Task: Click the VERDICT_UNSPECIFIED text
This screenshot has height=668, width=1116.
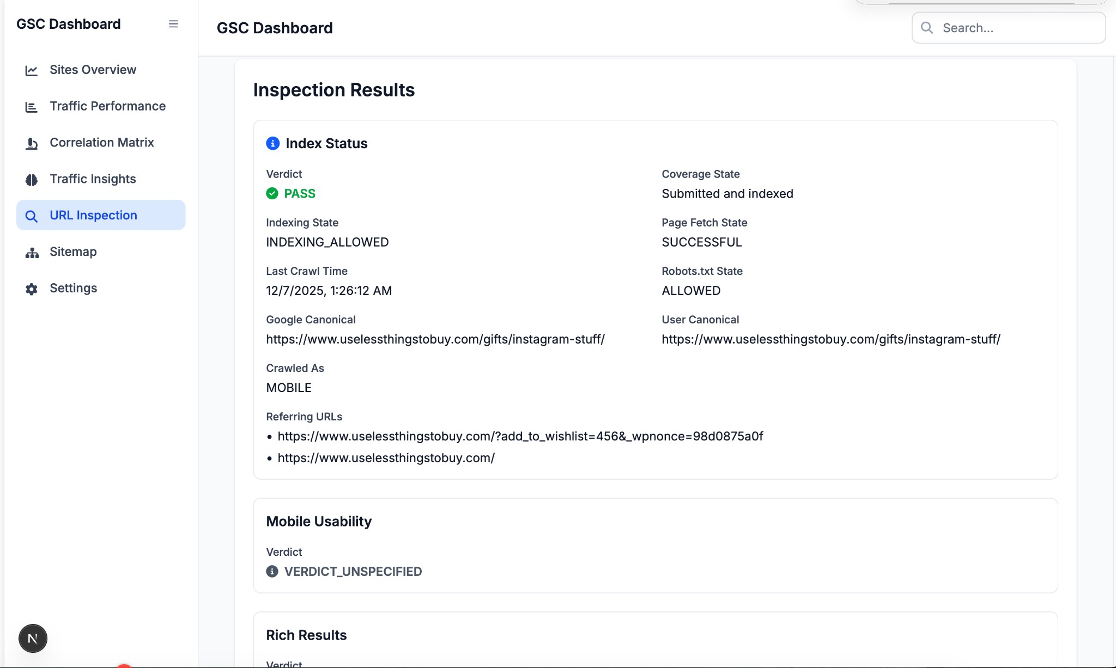Action: pos(353,572)
